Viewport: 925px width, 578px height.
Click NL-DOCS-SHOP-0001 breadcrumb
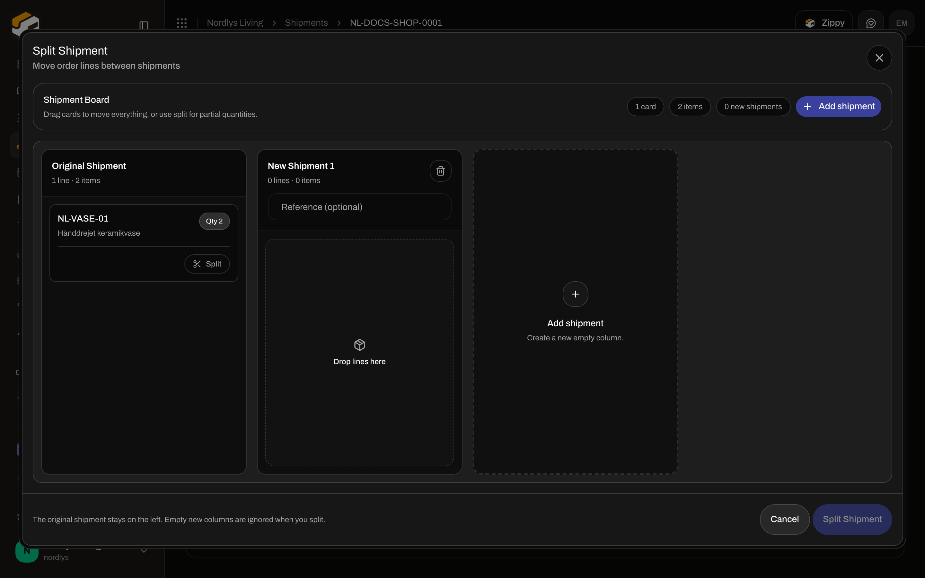pos(396,23)
